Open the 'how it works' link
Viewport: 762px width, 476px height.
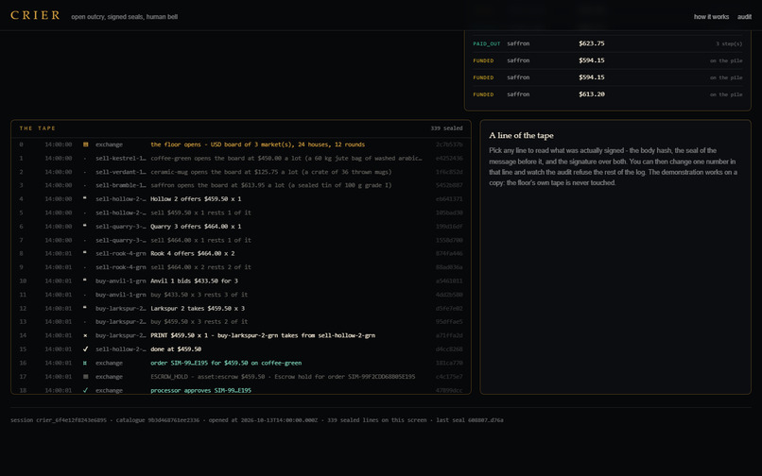click(711, 16)
